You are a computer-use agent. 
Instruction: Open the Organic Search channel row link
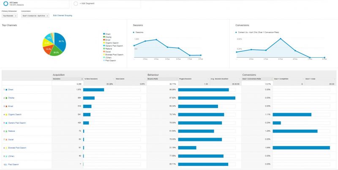tap(15, 114)
